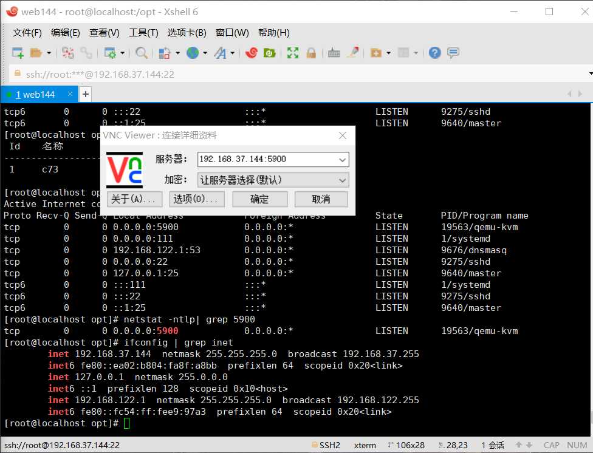Click the xterm status bar entry
The image size is (593, 453).
coord(365,445)
